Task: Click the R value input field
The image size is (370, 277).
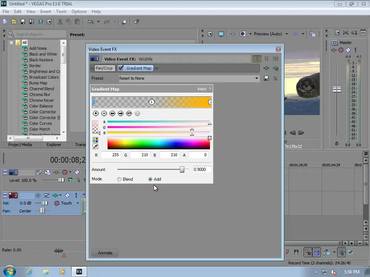Action: (111, 155)
